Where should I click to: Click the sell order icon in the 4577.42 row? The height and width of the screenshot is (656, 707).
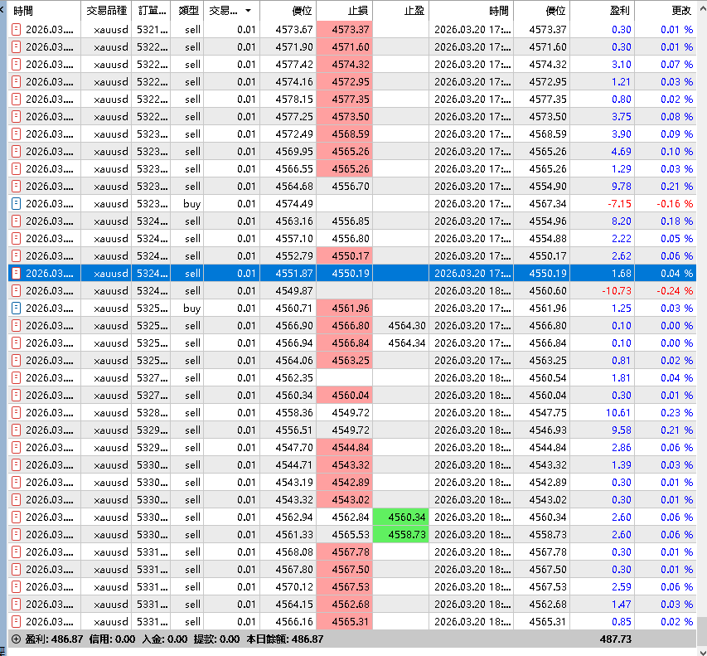coord(16,65)
